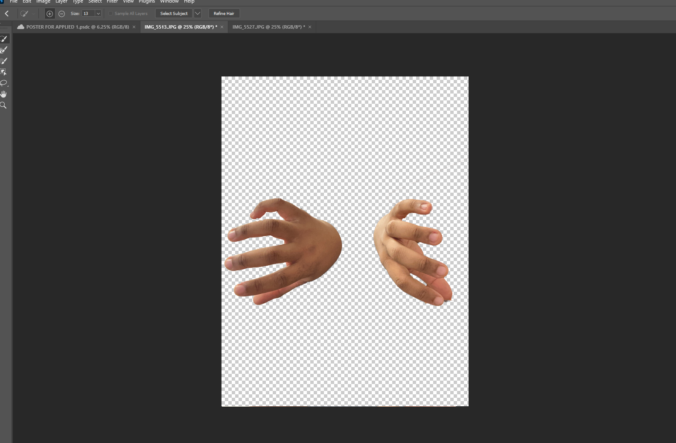Click the Select Subject button
Viewport: 676px width, 443px height.
coord(174,14)
